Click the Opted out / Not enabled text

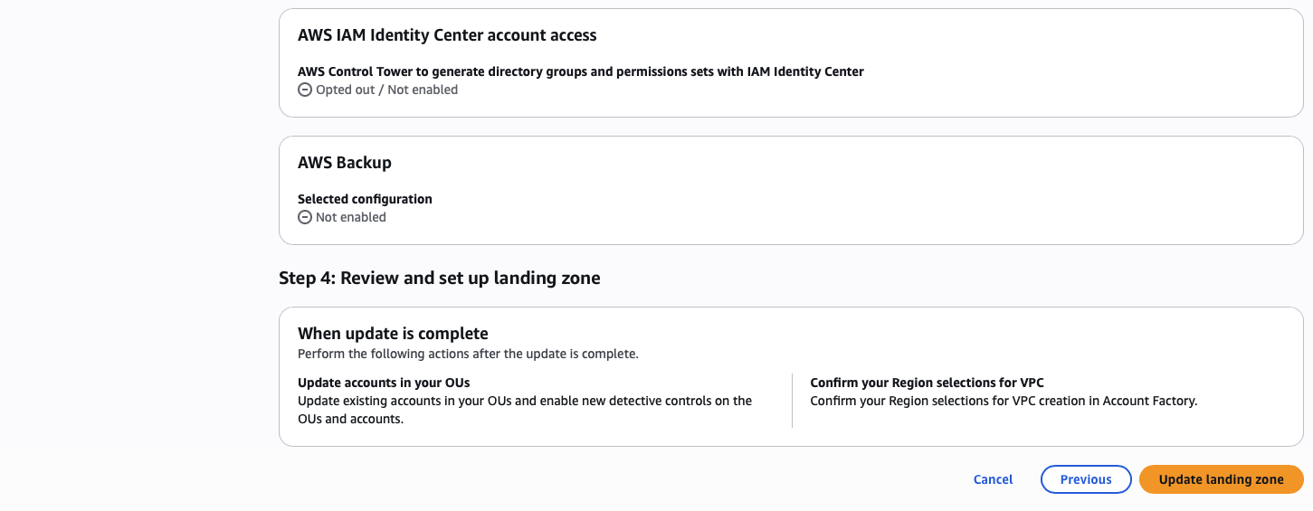pyautogui.click(x=386, y=90)
